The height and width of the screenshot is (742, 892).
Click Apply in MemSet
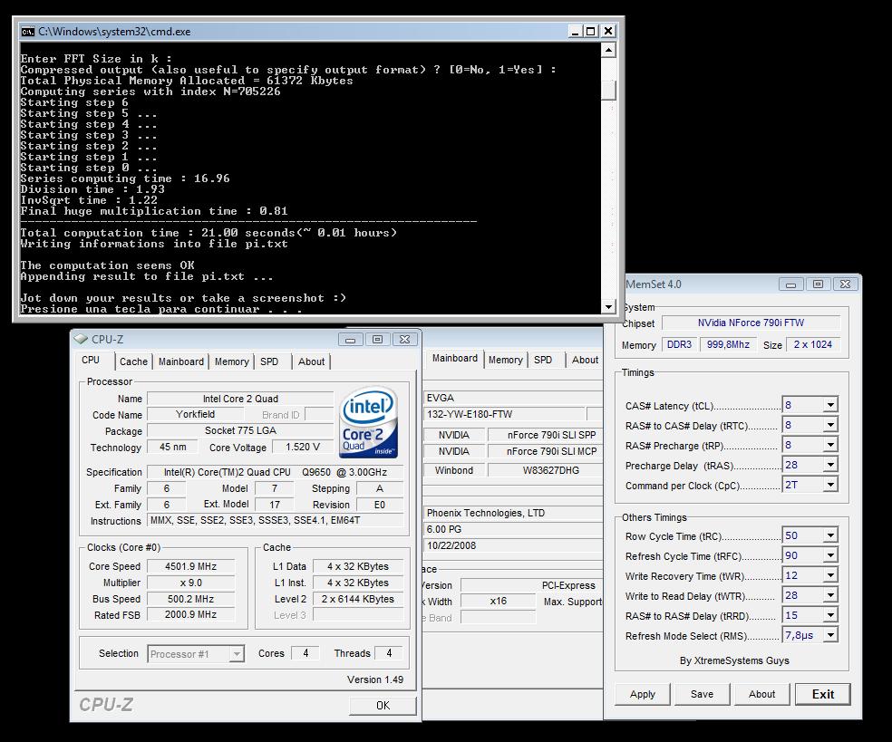643,694
